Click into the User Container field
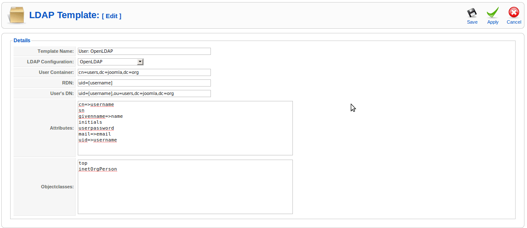The image size is (527, 228). click(x=144, y=73)
